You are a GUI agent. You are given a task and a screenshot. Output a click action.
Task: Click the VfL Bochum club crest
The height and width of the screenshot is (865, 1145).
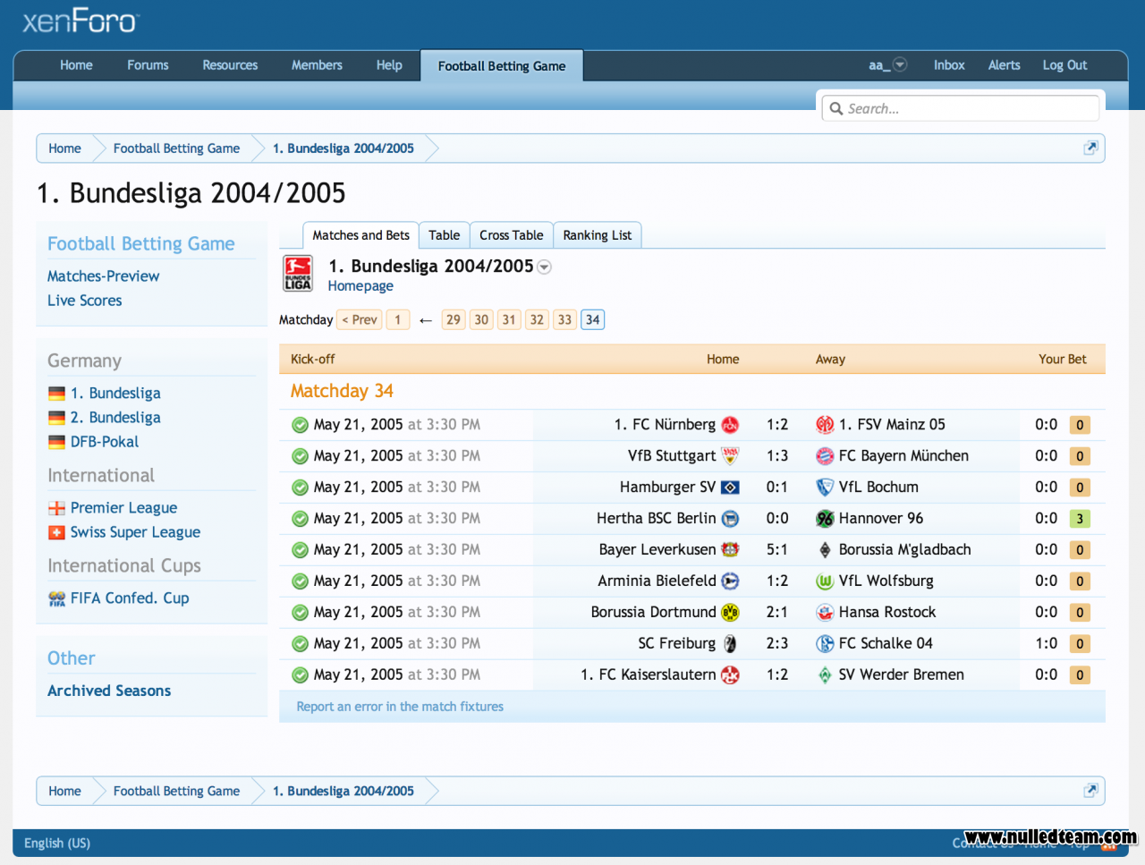coord(825,488)
